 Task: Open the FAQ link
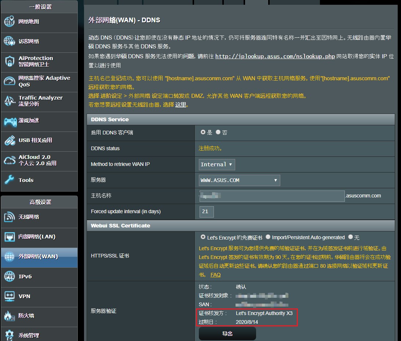pyautogui.click(x=215, y=274)
